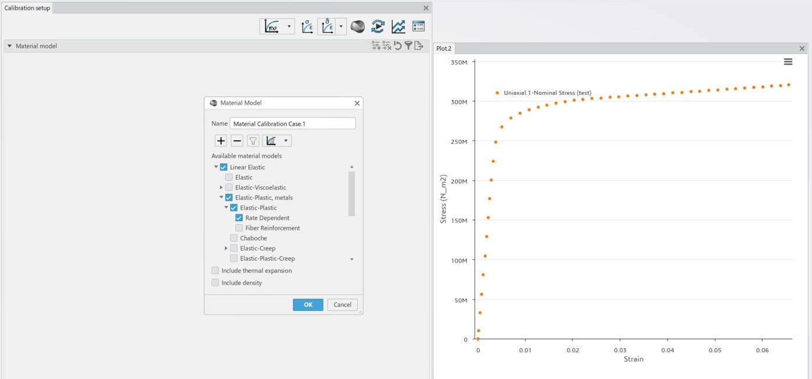Check the Fiber Reinforcement checkbox
This screenshot has width=812, height=379.
pos(239,228)
